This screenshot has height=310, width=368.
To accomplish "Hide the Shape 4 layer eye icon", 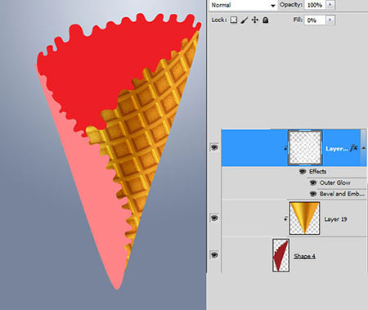I will [214, 255].
